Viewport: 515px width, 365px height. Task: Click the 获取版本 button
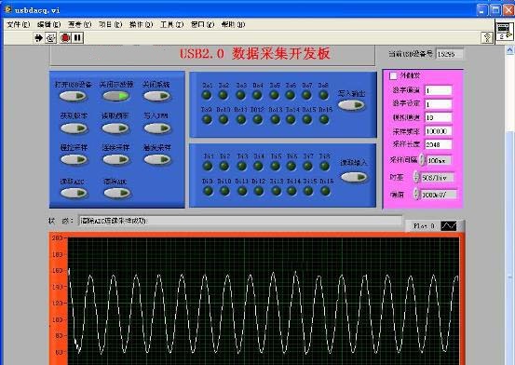(x=74, y=128)
